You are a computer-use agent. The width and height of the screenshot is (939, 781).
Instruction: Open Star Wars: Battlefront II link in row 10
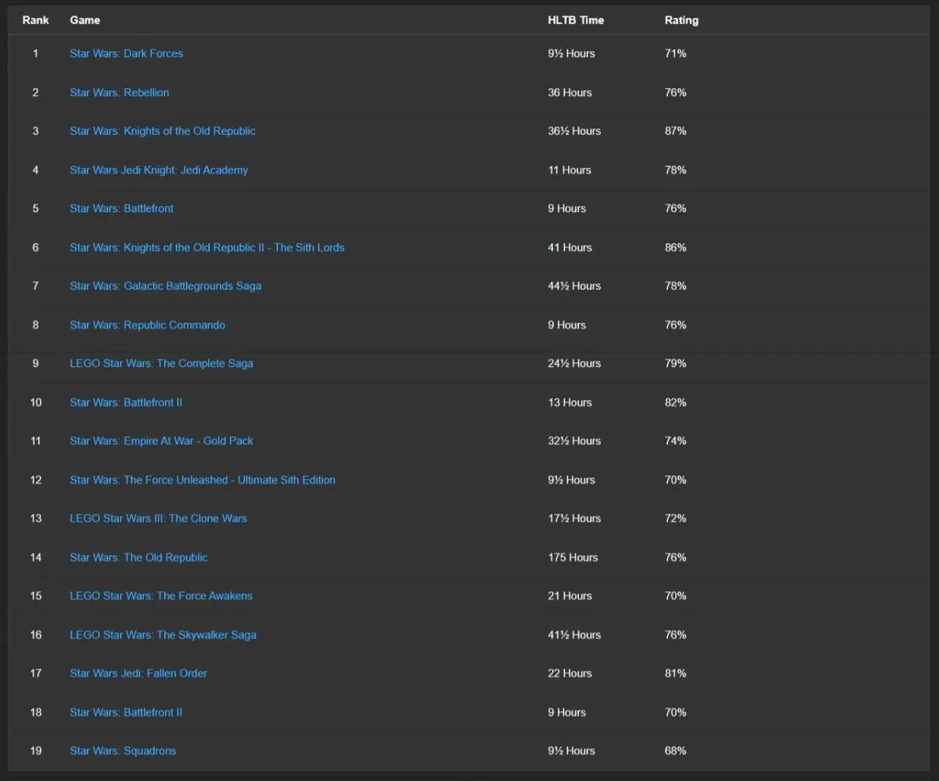(x=126, y=402)
